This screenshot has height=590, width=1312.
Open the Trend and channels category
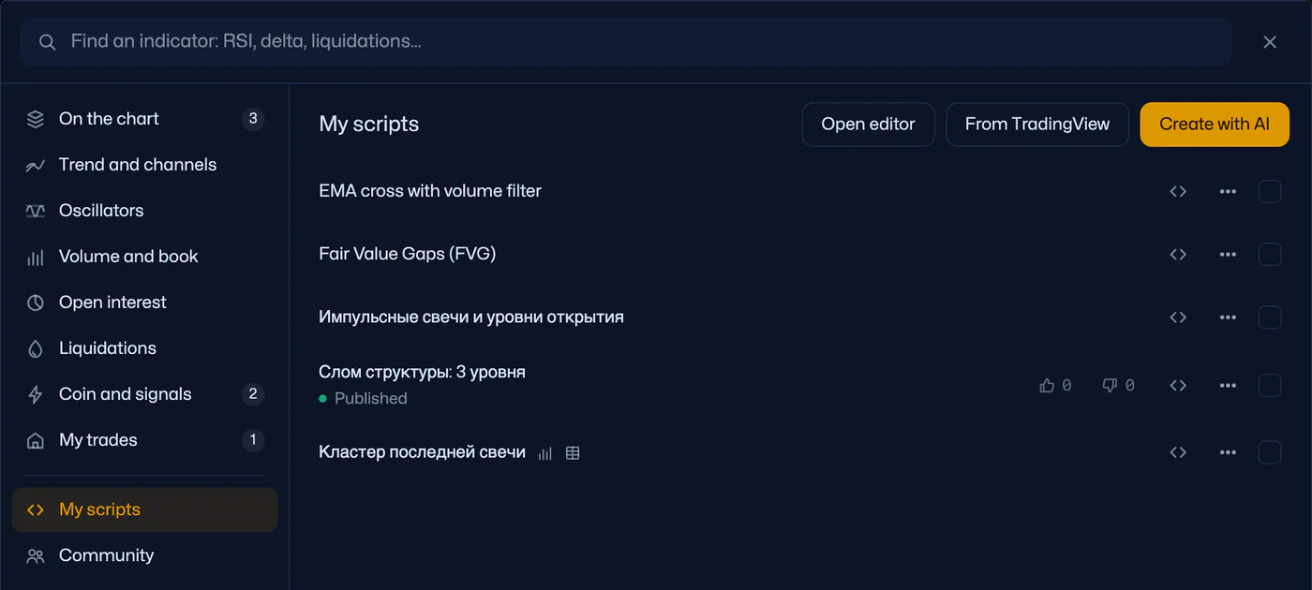[x=144, y=165]
